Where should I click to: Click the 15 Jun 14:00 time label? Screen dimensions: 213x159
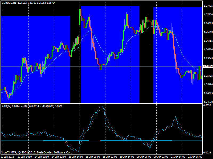click(76, 157)
